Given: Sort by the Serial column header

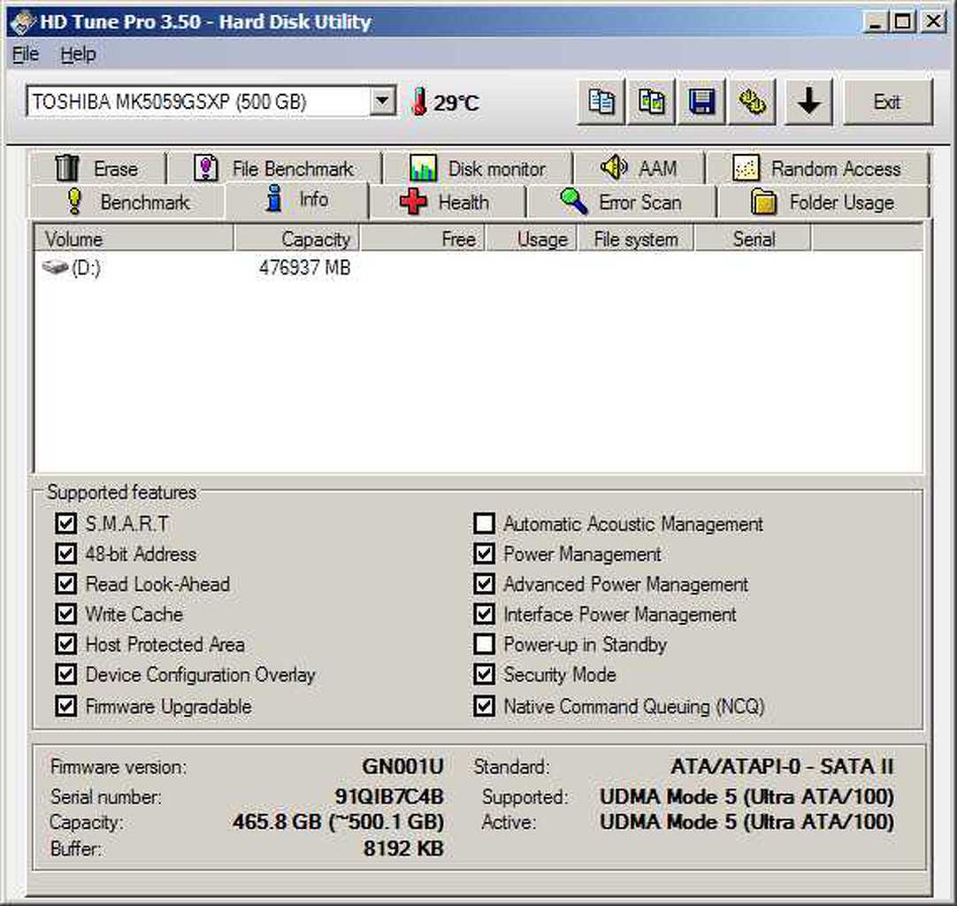Looking at the screenshot, I should click(x=754, y=239).
